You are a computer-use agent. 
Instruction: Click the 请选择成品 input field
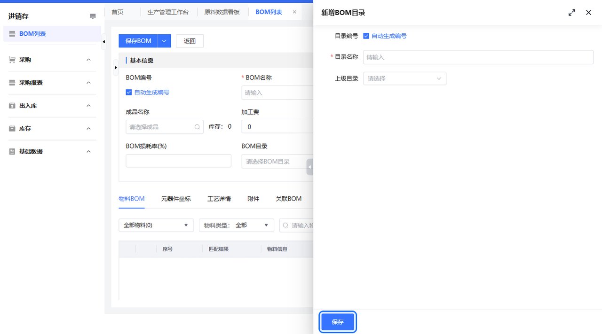click(x=165, y=127)
